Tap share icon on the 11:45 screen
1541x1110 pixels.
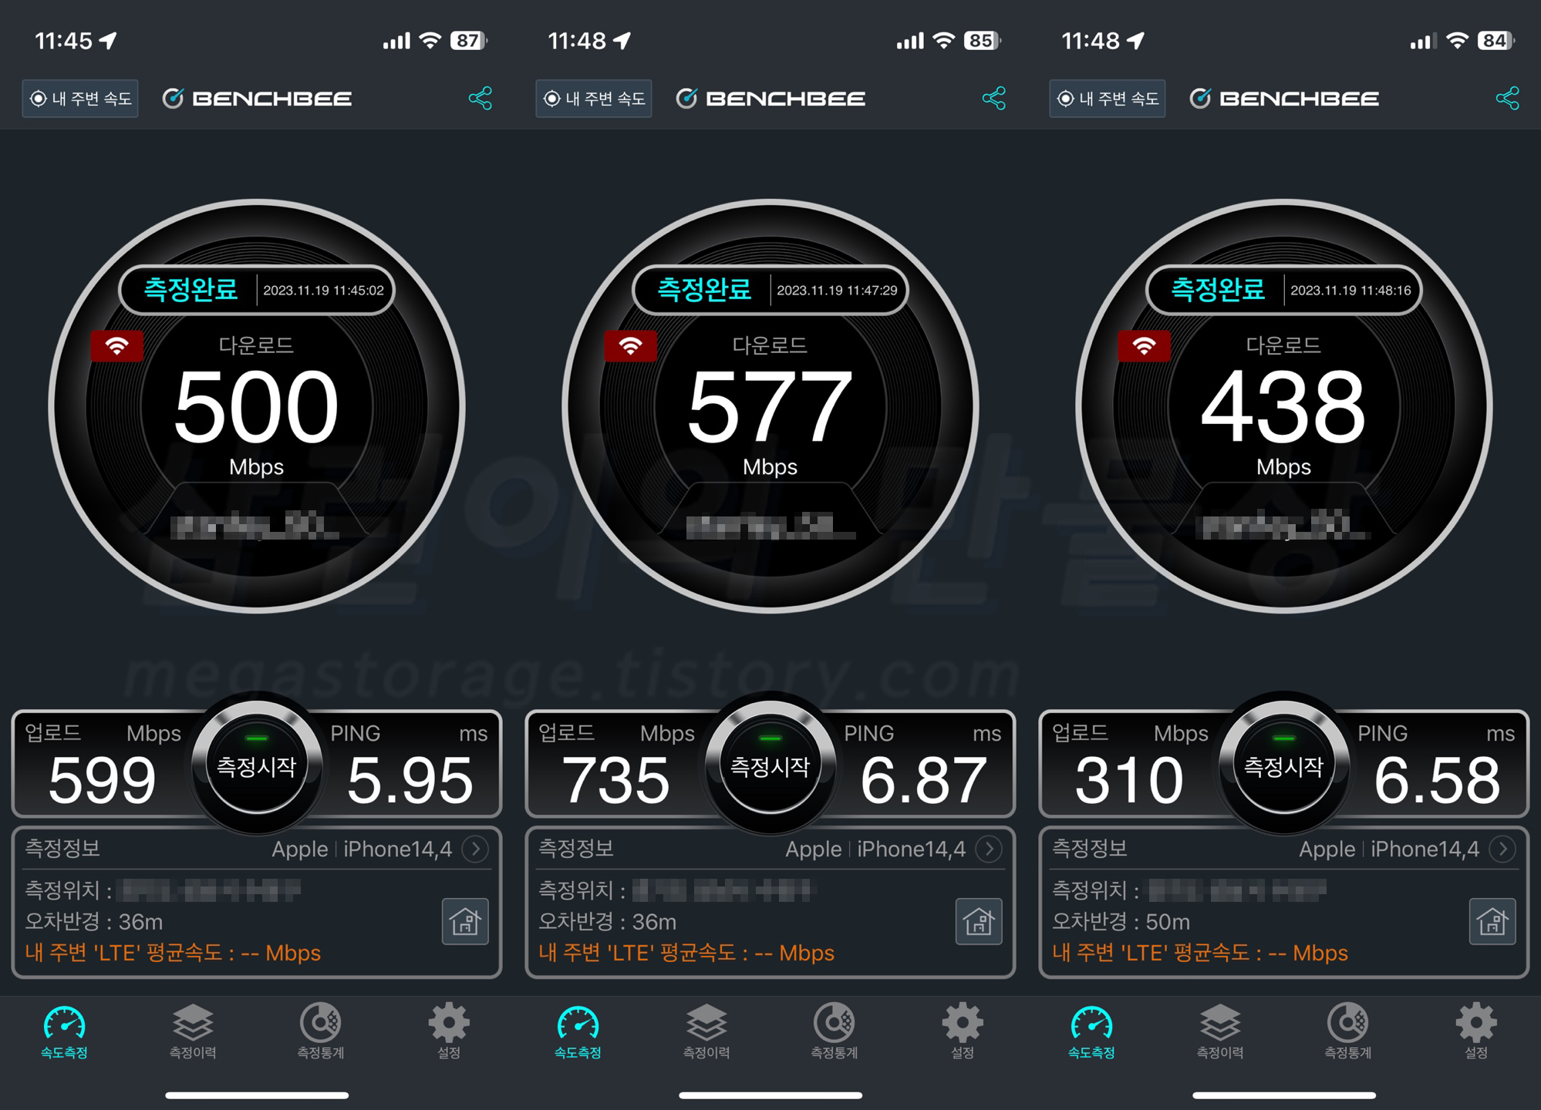tap(480, 99)
